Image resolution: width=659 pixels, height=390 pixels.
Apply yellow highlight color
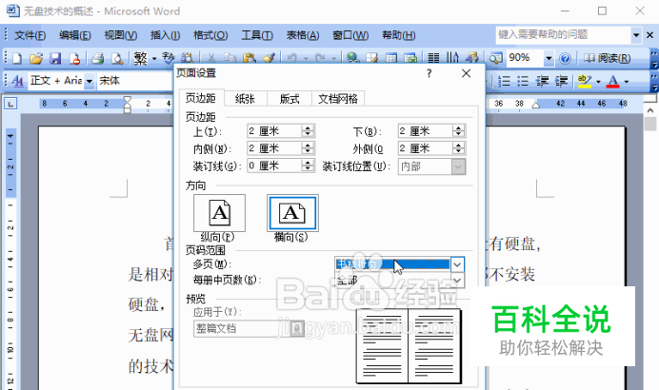[584, 81]
